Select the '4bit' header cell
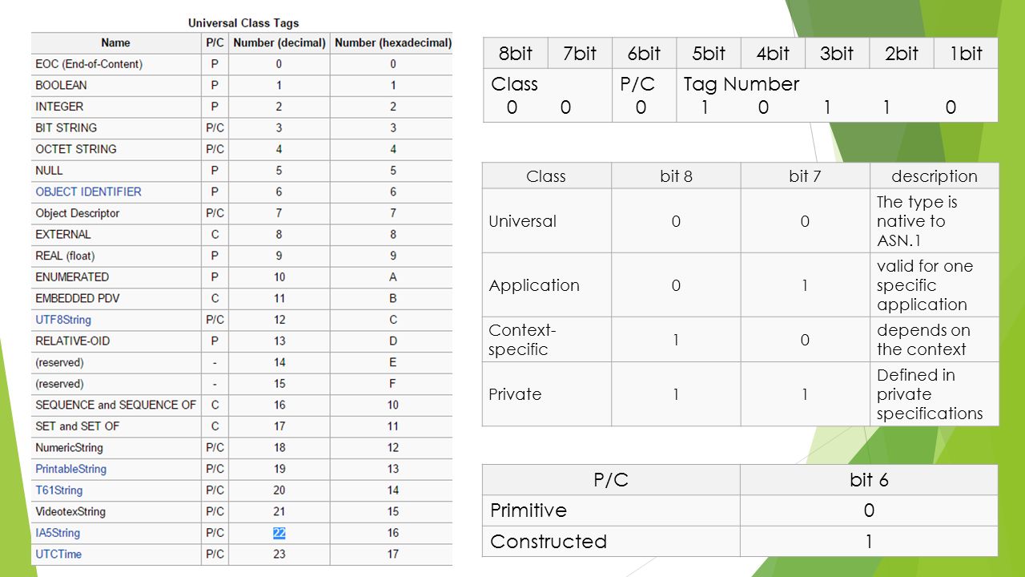Screen dimensions: 1025x577 click(x=773, y=54)
